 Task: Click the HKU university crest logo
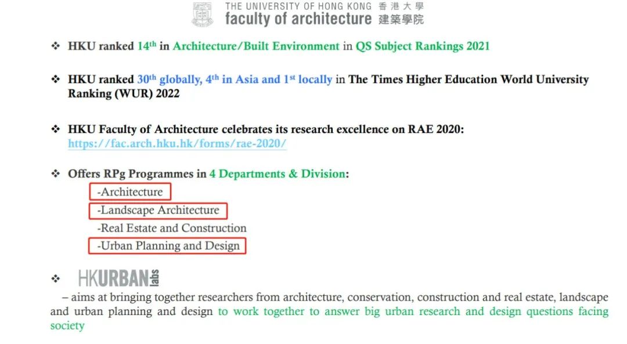(202, 16)
